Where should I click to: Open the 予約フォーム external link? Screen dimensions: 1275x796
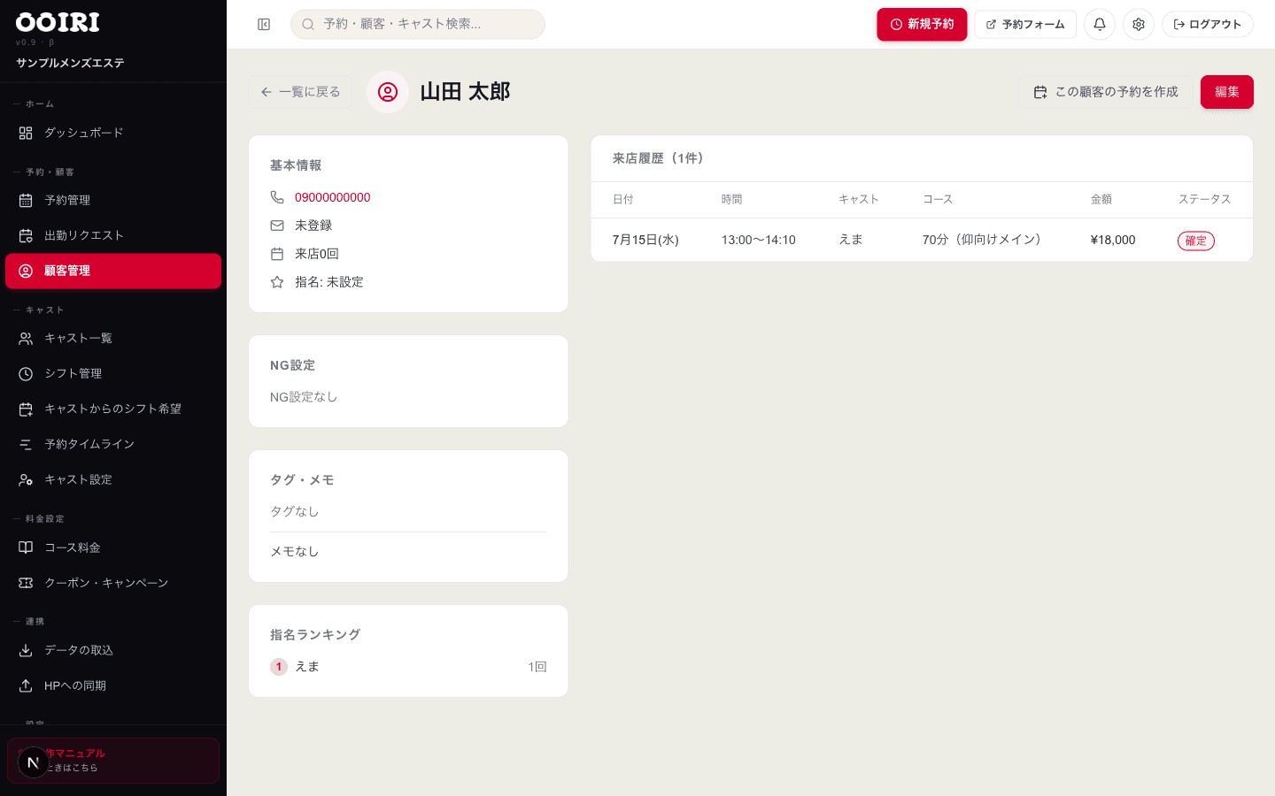pos(1025,25)
